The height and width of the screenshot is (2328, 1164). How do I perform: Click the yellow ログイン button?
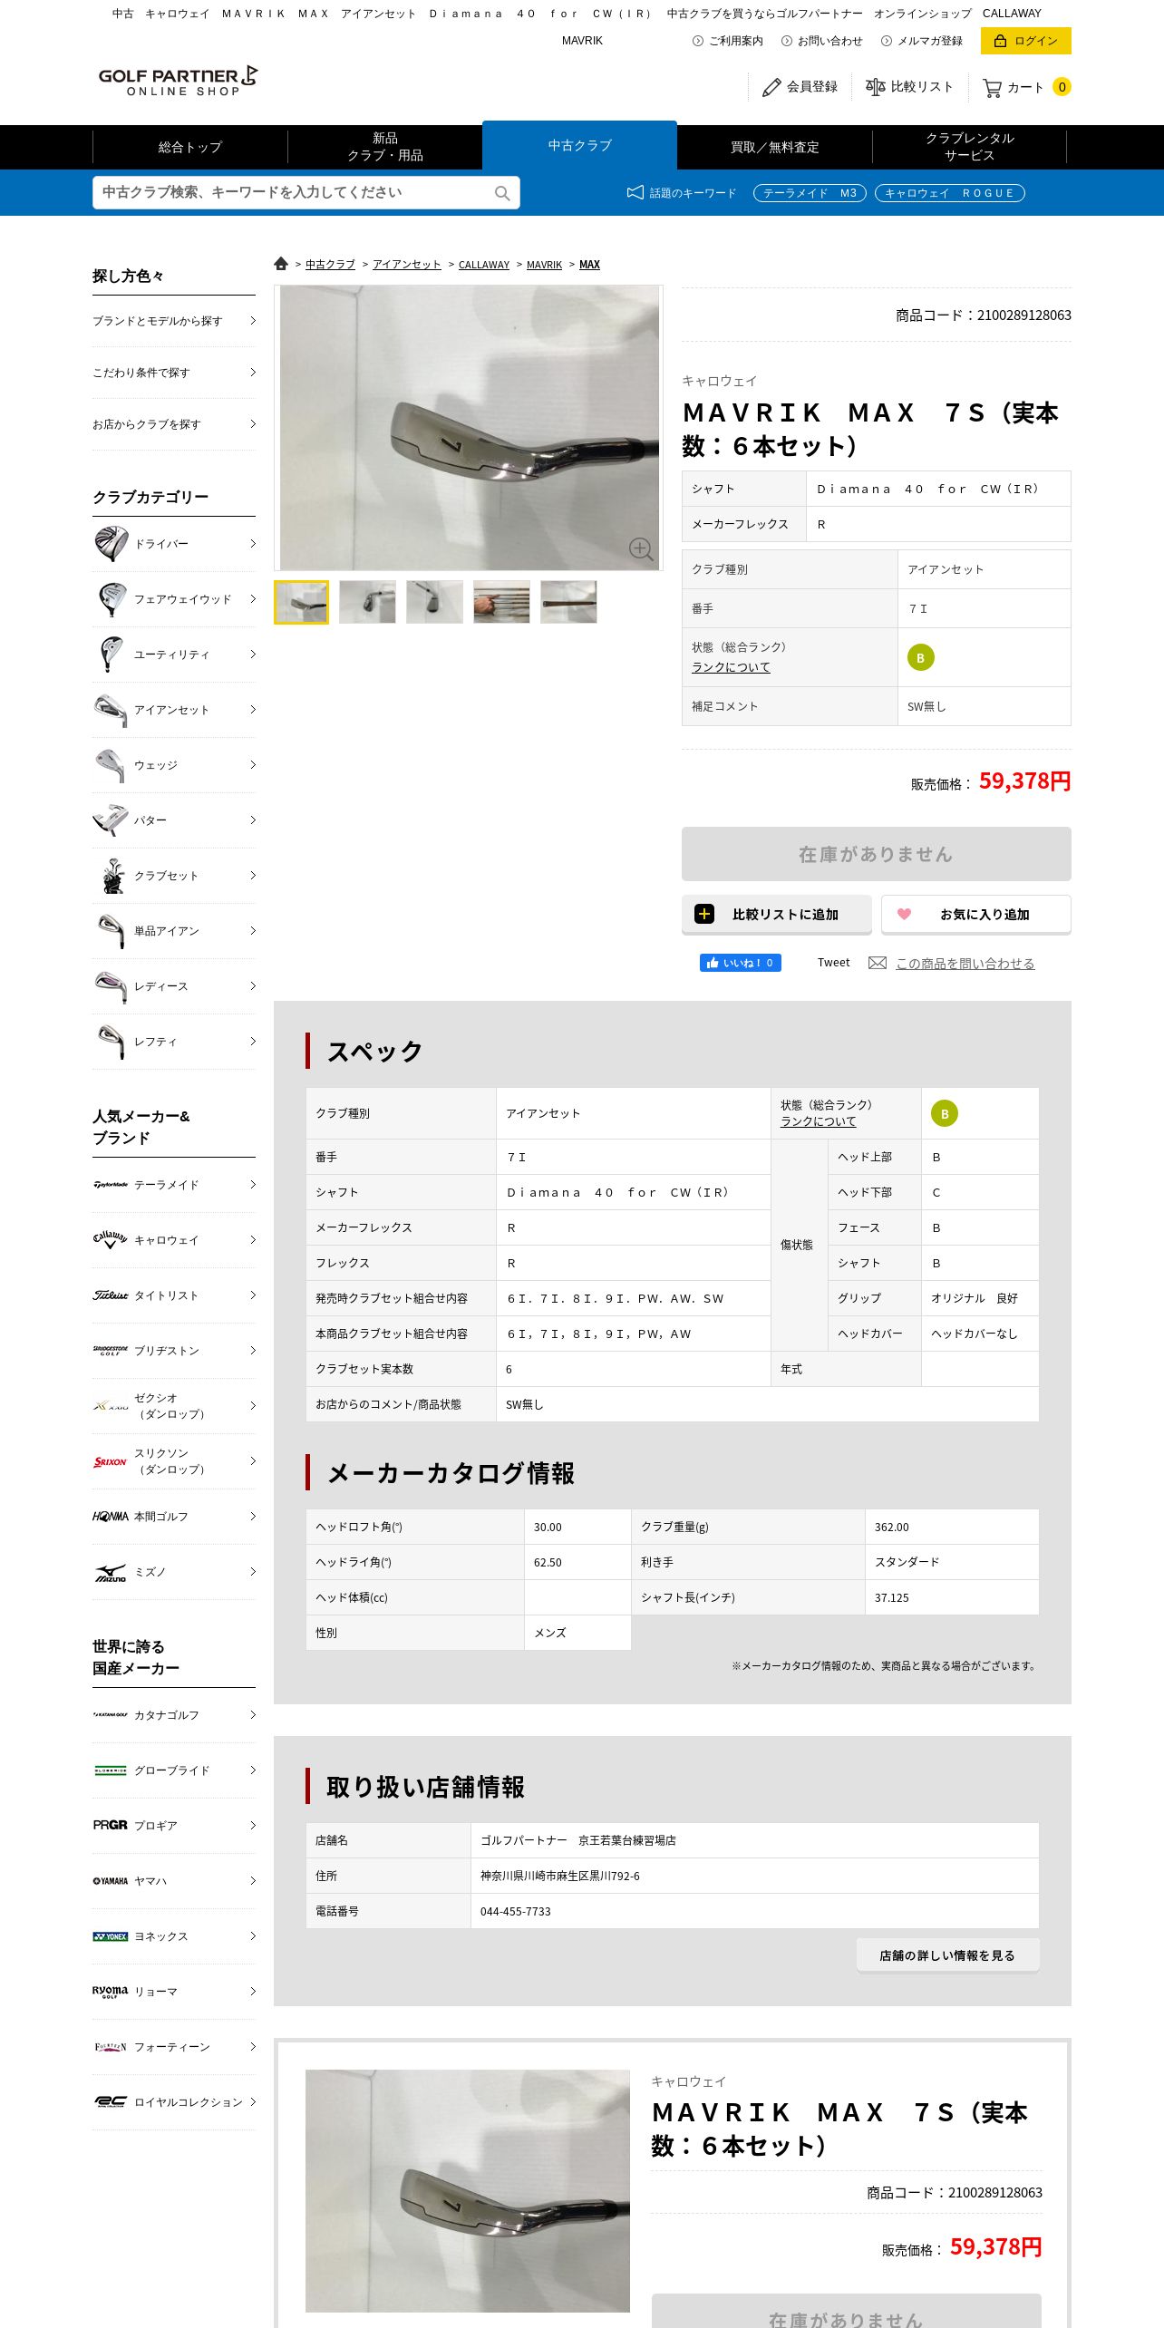(1026, 41)
